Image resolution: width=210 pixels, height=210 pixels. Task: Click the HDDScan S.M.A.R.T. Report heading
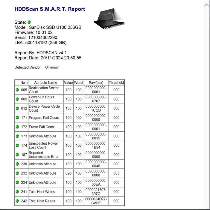(x=50, y=9)
